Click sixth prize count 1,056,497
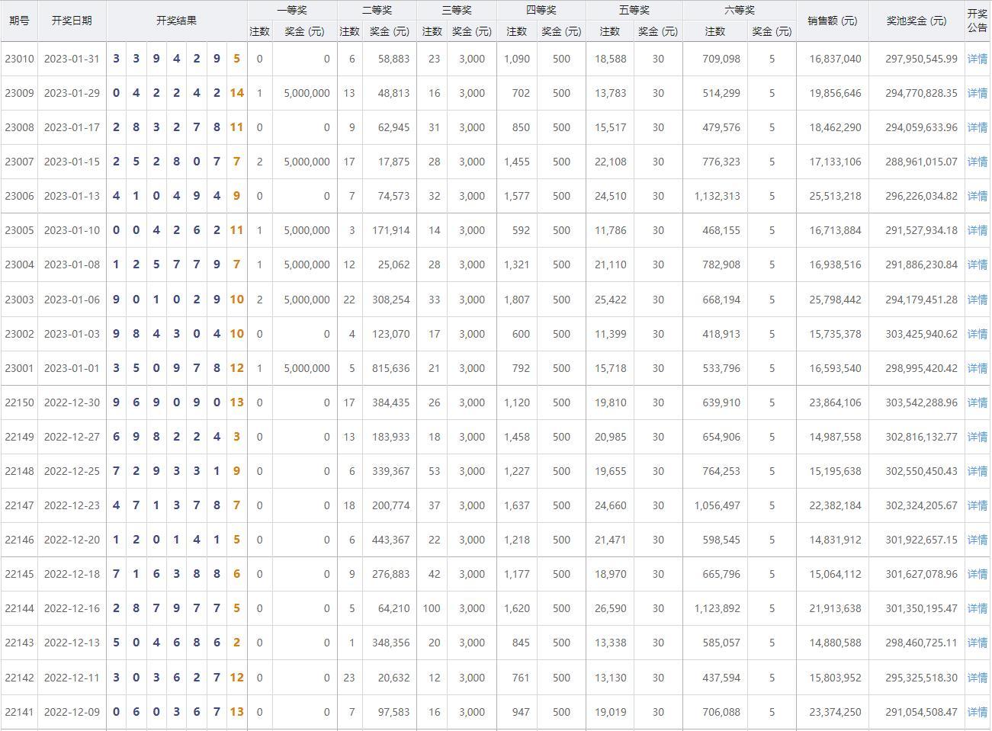 (x=718, y=505)
